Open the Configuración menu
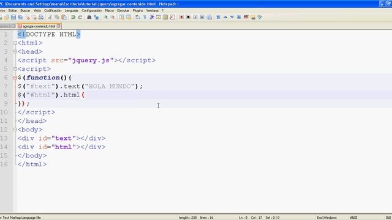 point(91,10)
